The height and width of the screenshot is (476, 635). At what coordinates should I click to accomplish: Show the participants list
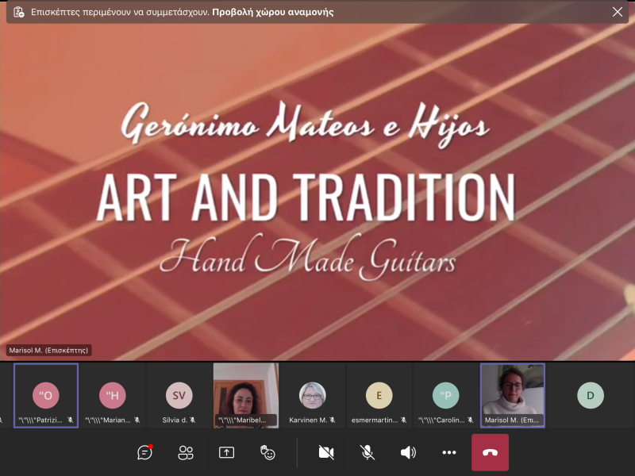(x=186, y=452)
